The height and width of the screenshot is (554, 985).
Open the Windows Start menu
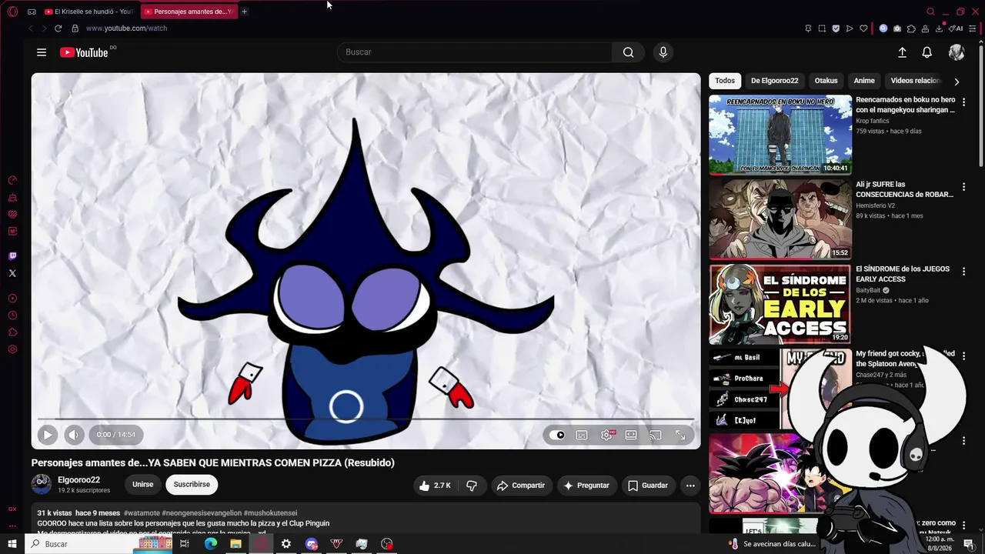[12, 544]
